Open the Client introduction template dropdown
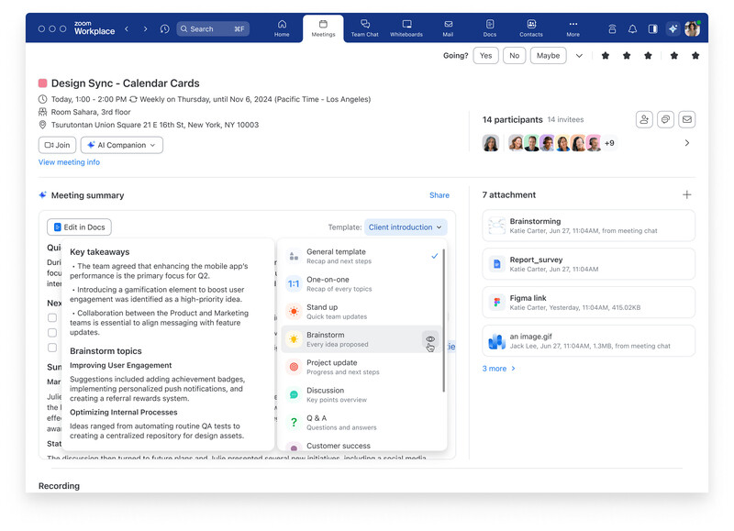 tap(405, 227)
